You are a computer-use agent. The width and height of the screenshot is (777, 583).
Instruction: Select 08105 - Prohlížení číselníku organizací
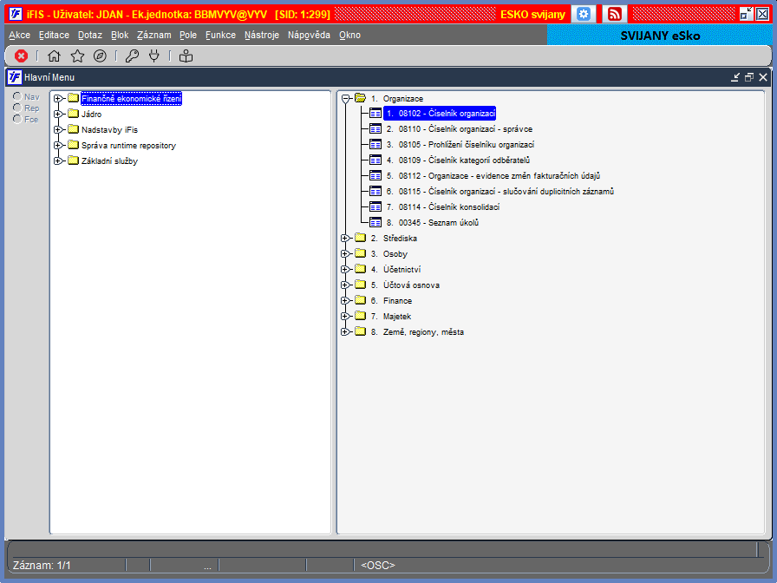(x=460, y=145)
